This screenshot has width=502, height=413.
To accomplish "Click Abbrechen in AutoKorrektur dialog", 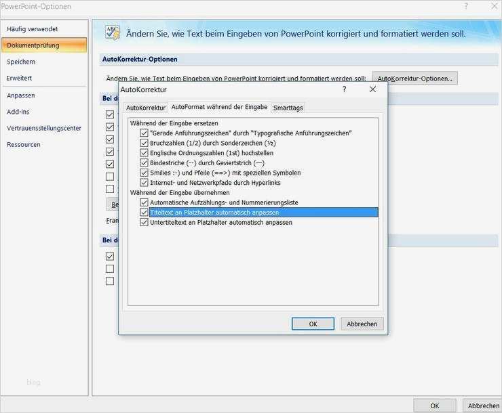I will (x=362, y=324).
